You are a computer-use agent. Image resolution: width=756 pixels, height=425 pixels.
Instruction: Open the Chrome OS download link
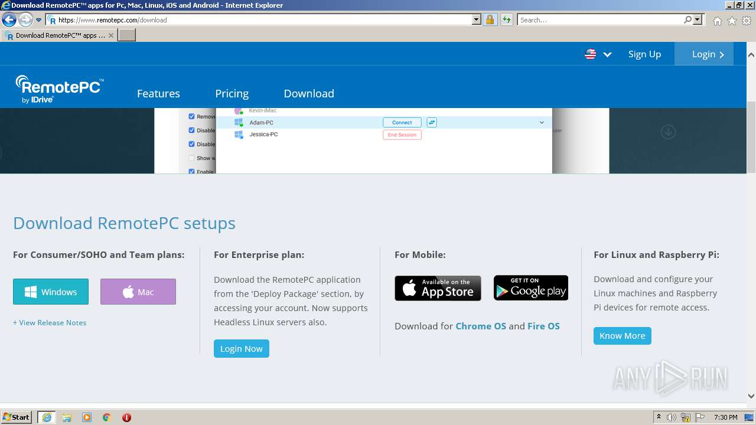481,326
